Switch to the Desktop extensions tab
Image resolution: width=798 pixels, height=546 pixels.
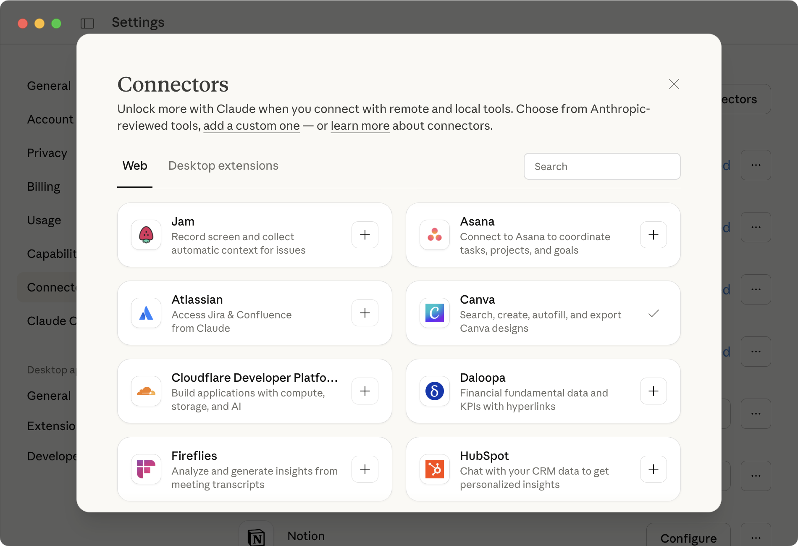(x=223, y=165)
